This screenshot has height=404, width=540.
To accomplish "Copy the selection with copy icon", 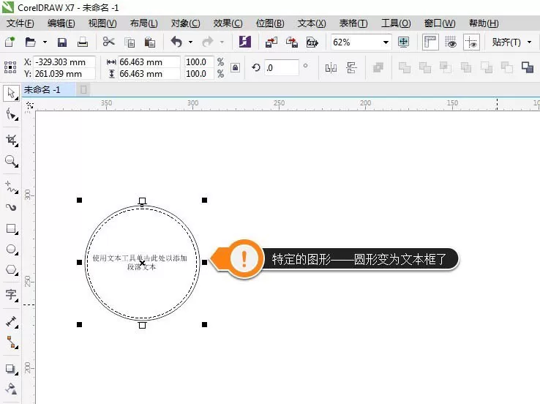I will click(130, 42).
